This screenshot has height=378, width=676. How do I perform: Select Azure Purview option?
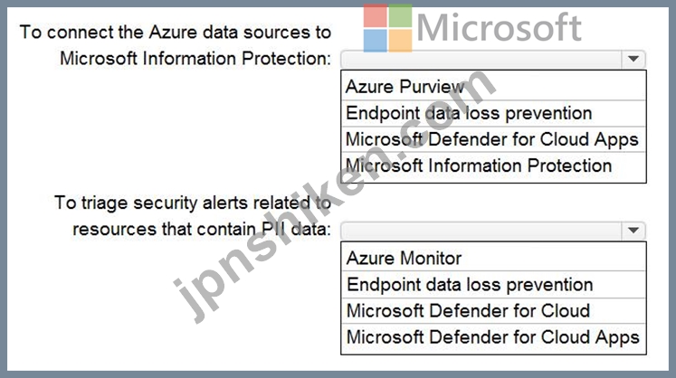493,87
